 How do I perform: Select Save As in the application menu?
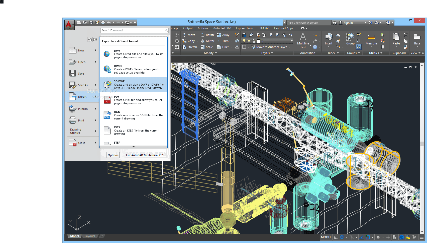(x=82, y=85)
